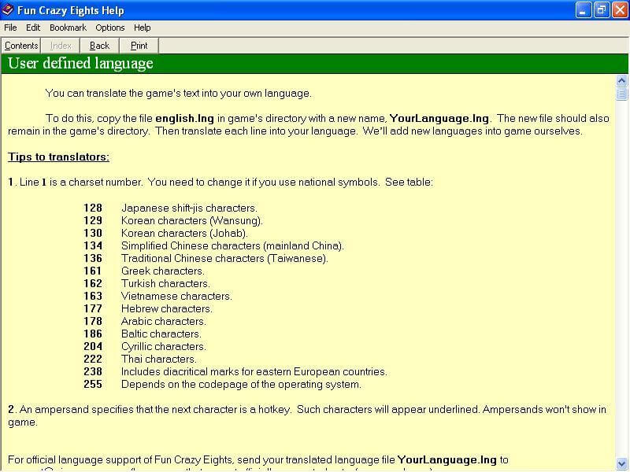Viewport: 630px width, 472px height.
Task: Click the grayed-out Index button
Action: [61, 46]
